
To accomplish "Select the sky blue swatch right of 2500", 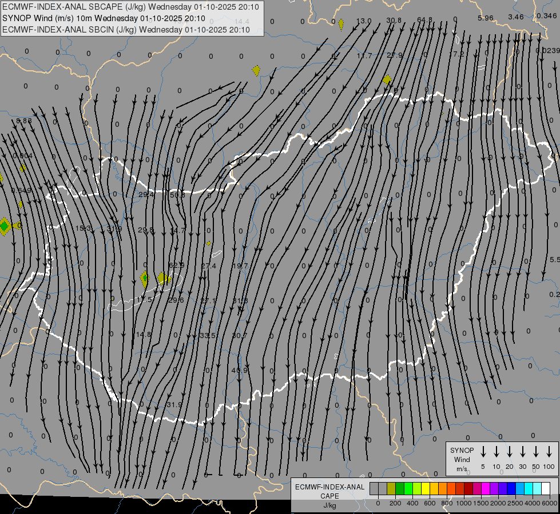I will point(520,488).
